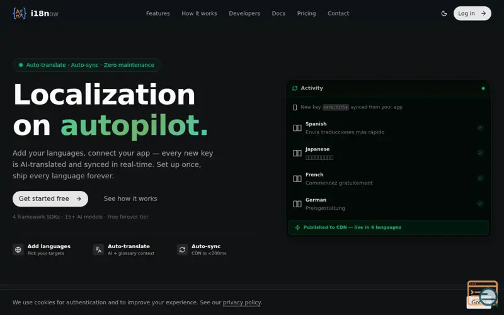Click the Activity sync icon
The width and height of the screenshot is (504, 315).
pos(295,88)
